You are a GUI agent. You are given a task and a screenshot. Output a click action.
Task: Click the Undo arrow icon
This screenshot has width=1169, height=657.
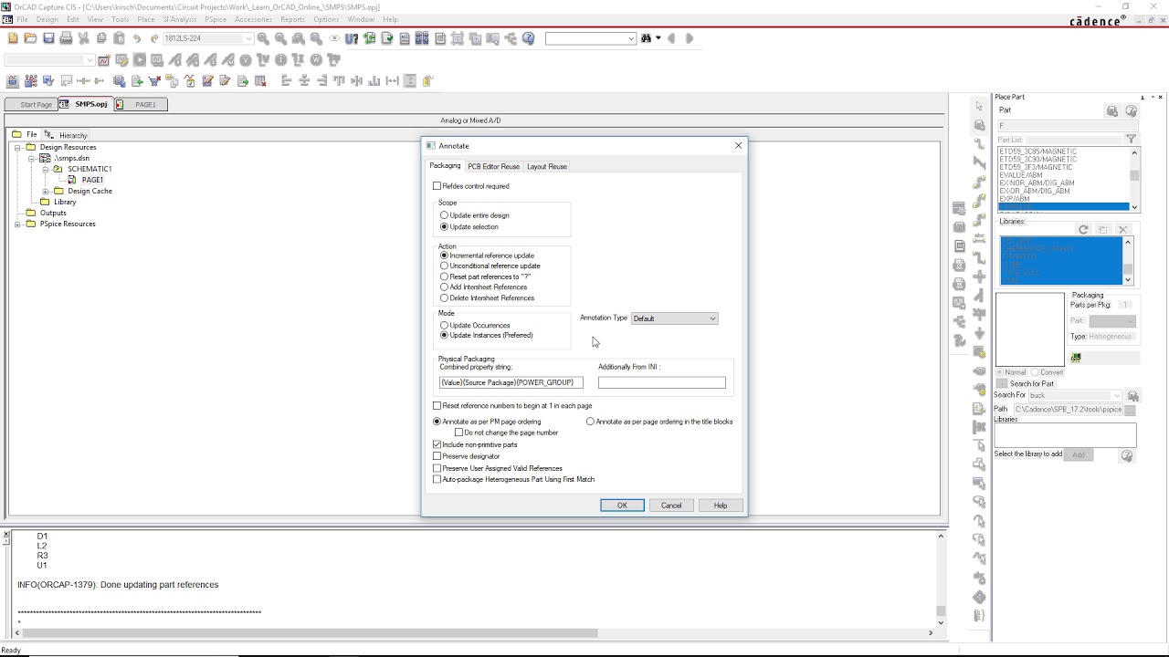point(137,38)
